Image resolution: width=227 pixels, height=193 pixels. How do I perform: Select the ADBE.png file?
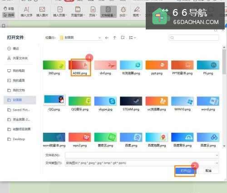tap(80, 68)
